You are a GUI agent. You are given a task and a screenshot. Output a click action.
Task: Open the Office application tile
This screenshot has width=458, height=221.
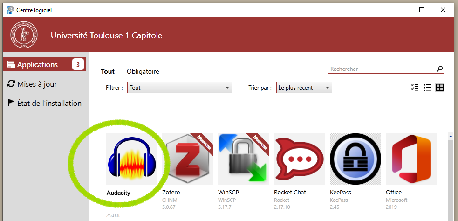click(411, 159)
